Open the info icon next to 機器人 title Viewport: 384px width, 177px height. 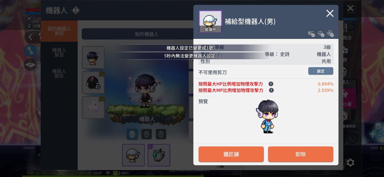tap(76, 10)
